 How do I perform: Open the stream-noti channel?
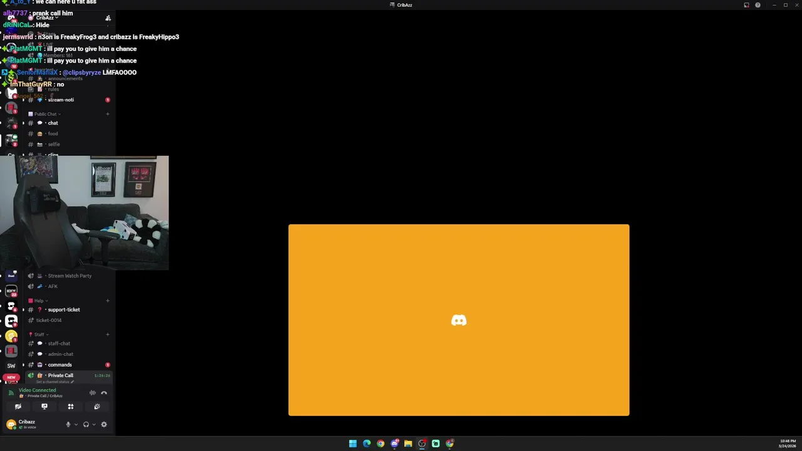(x=69, y=100)
